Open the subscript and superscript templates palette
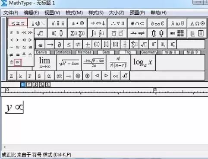The image size is (208, 159). 57,33
